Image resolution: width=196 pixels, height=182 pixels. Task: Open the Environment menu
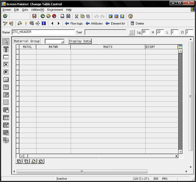point(55,10)
